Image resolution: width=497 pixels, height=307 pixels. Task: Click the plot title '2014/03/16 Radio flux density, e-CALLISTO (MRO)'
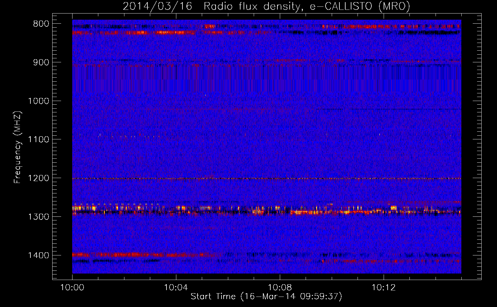tap(266, 6)
